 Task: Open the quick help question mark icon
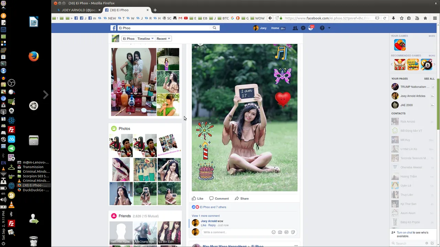pos(322,28)
